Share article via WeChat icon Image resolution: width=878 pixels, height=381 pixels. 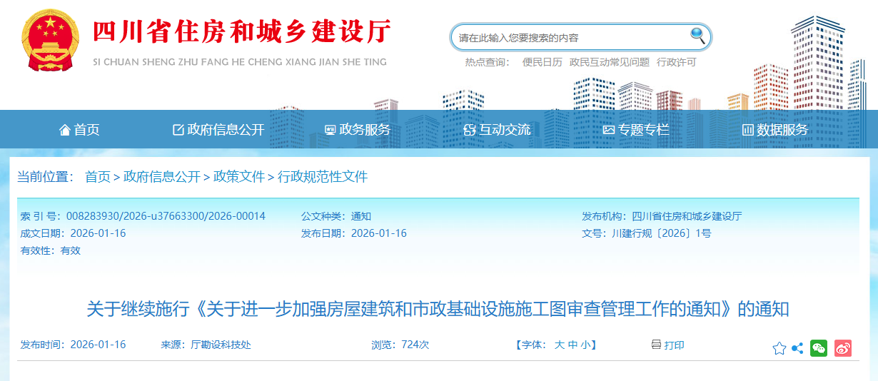(819, 348)
